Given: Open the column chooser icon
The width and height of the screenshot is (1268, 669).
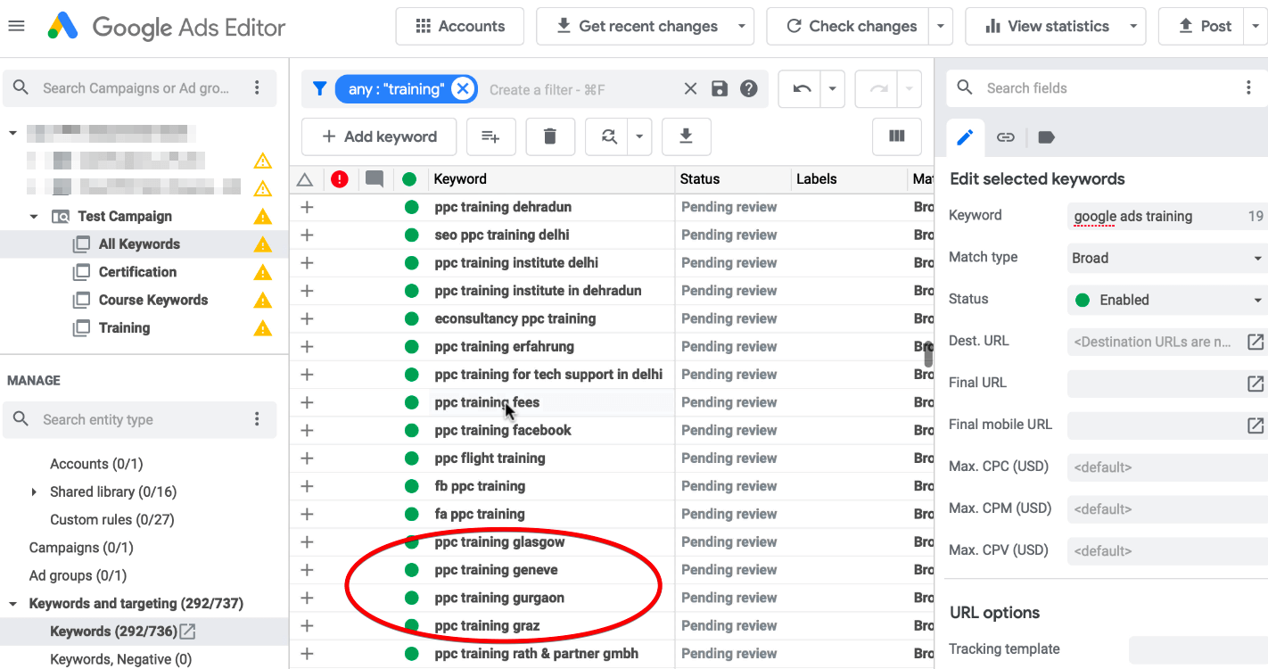Looking at the screenshot, I should point(897,136).
